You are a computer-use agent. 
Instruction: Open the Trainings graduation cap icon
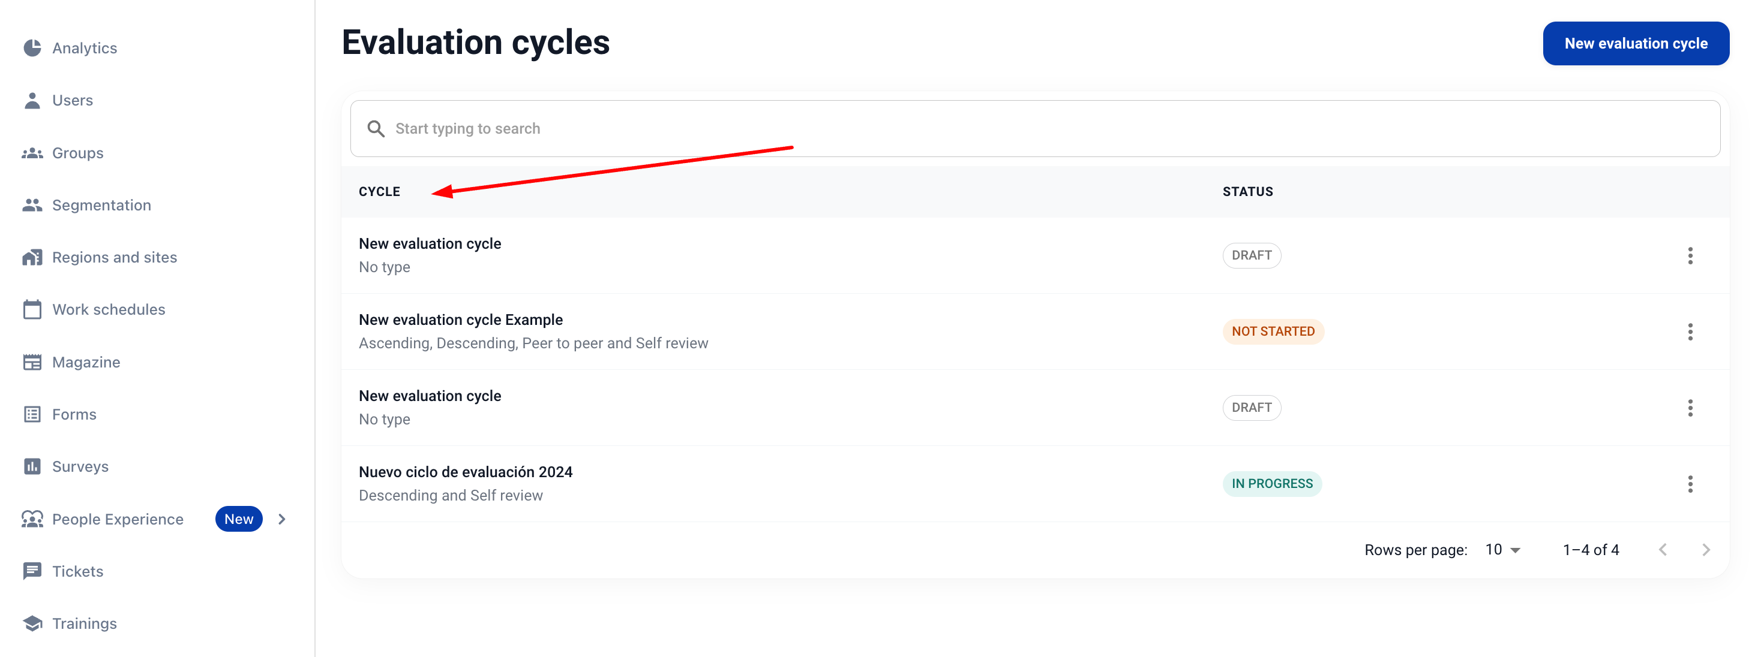(x=32, y=623)
